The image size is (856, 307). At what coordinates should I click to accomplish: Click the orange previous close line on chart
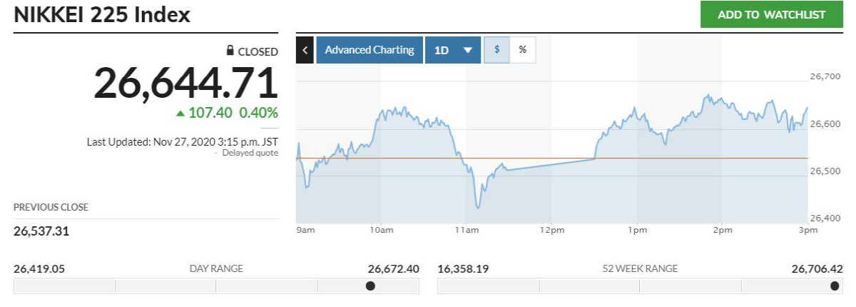coord(542,158)
